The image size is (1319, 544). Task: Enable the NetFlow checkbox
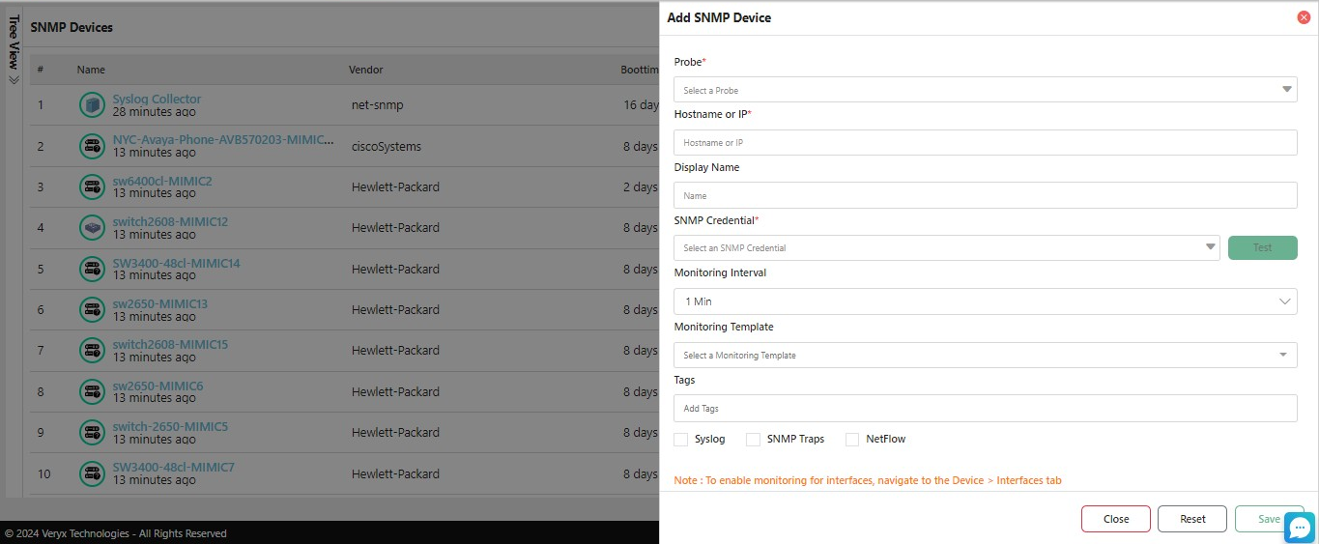852,440
